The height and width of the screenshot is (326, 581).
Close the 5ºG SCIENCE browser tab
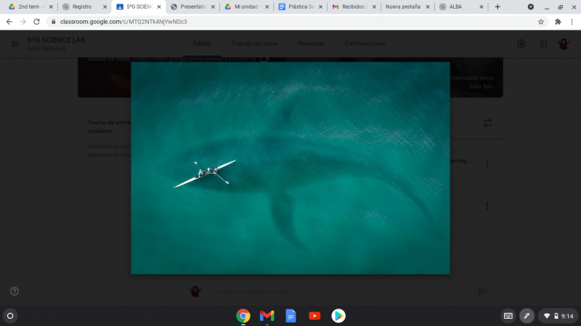pos(159,7)
